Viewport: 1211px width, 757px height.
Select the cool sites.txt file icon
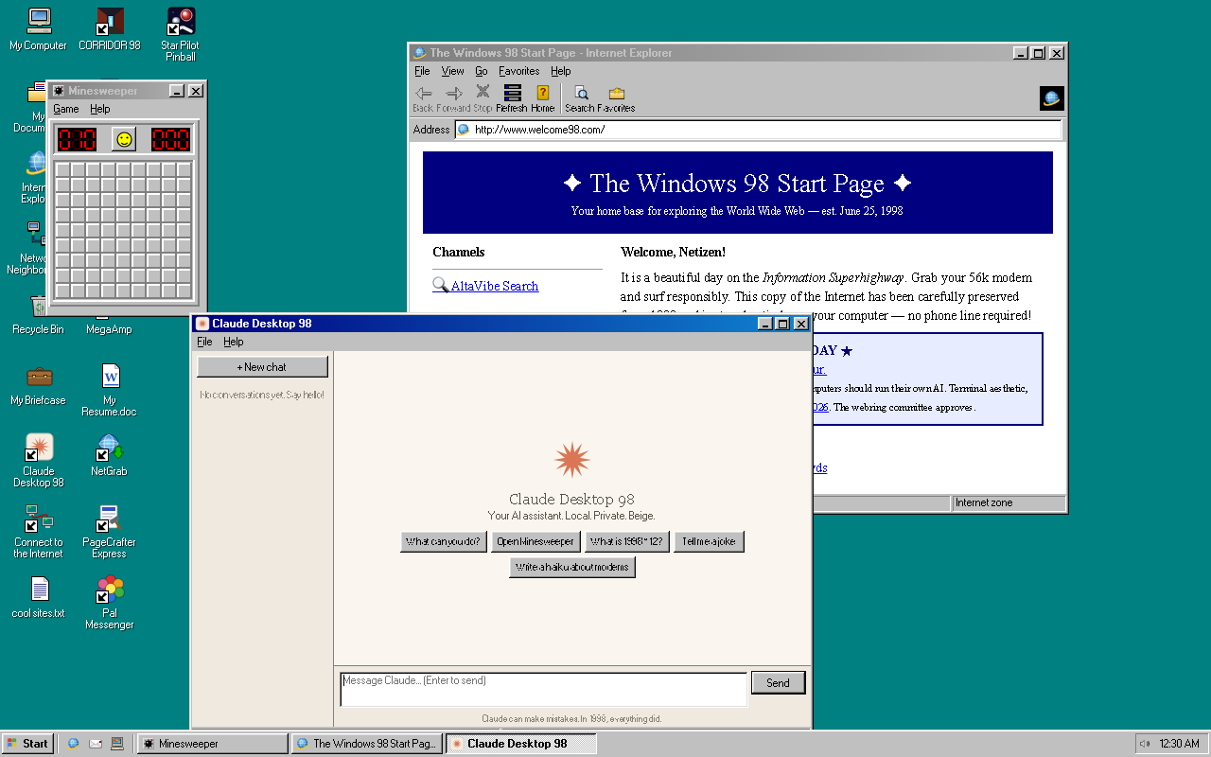(39, 597)
